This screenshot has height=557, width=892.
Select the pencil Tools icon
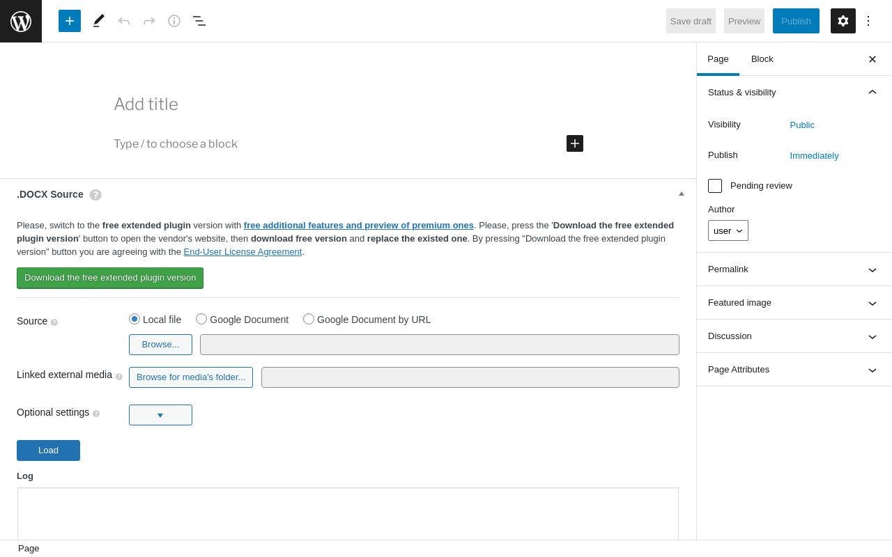(99, 21)
